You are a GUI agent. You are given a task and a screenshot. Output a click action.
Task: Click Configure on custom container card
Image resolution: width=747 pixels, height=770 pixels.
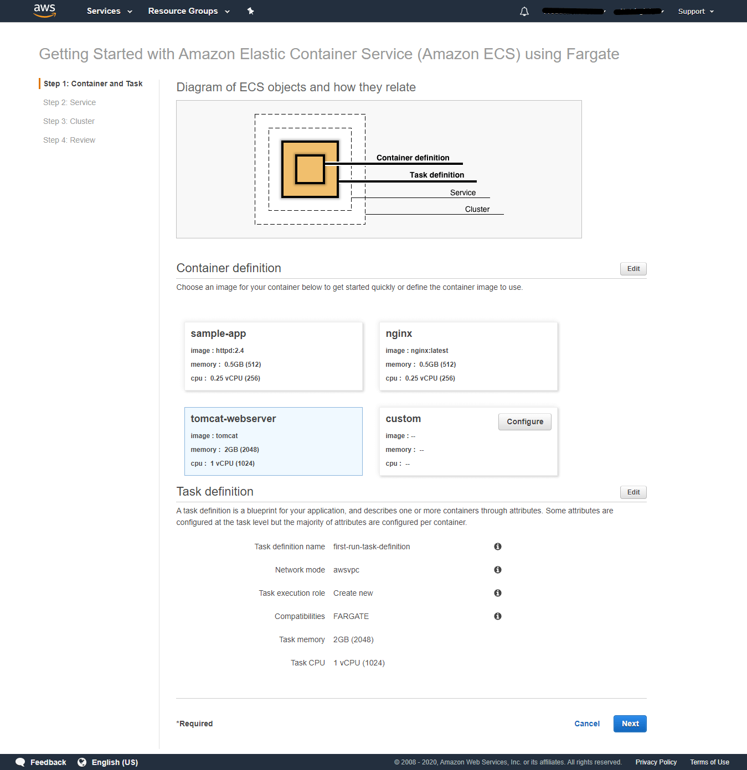[525, 422]
